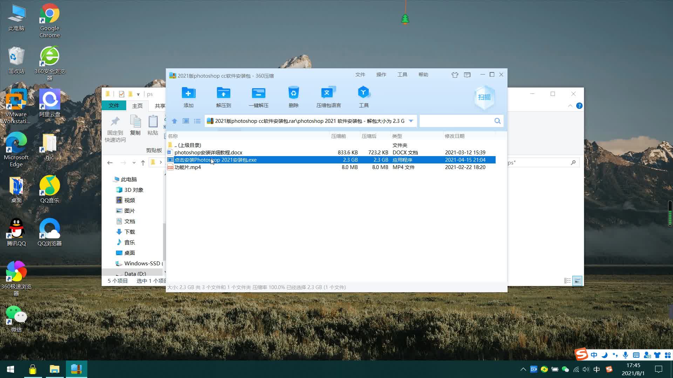Click the Explorer help question-mark icon
This screenshot has height=378, width=673.
coord(579,106)
